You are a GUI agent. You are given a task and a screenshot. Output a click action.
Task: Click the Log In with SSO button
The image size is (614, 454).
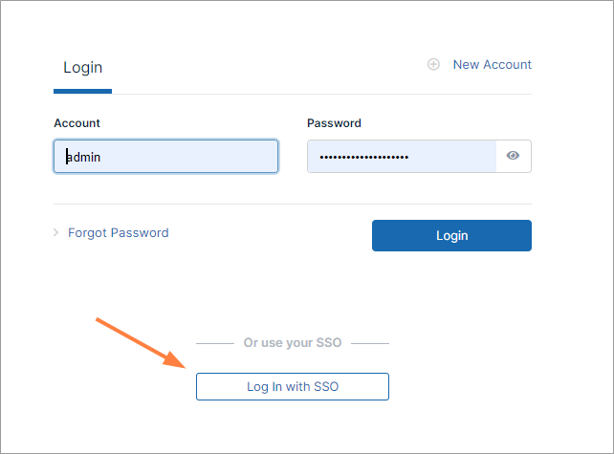pos(293,386)
